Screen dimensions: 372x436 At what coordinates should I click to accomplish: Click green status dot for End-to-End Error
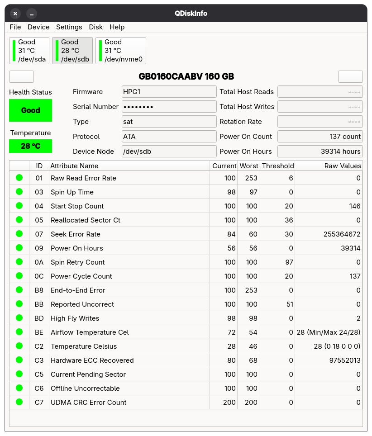(19, 290)
